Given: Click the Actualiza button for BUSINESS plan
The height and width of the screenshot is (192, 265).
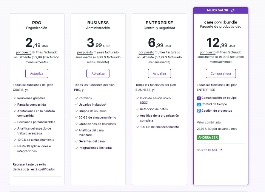Looking at the screenshot, I should point(98,73).
